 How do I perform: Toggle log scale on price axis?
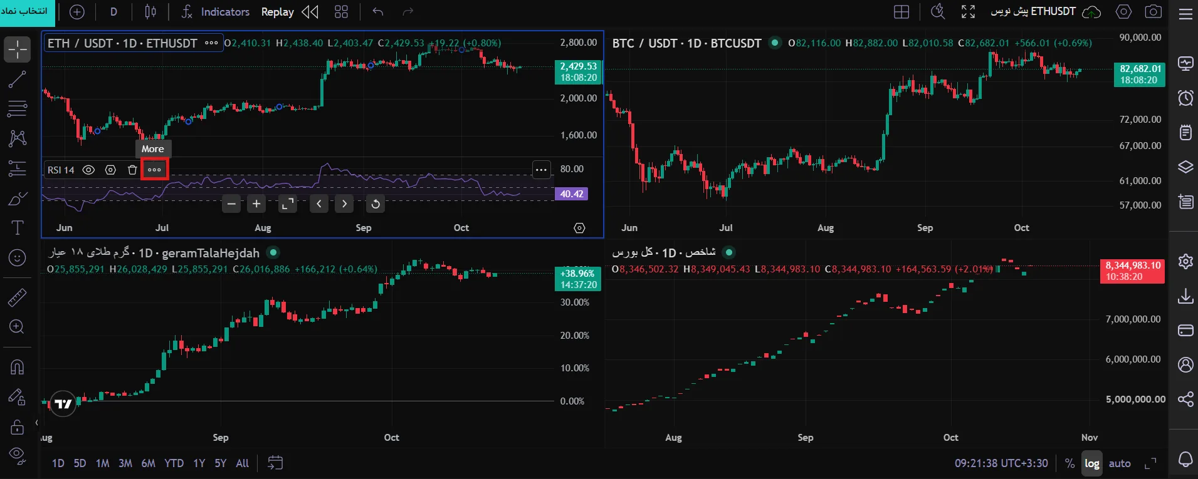point(1092,463)
